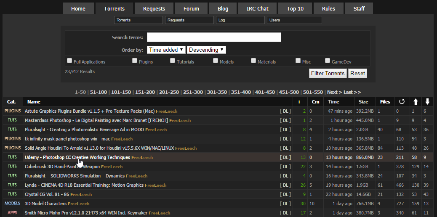Click the Next > pagination link

coord(334,92)
